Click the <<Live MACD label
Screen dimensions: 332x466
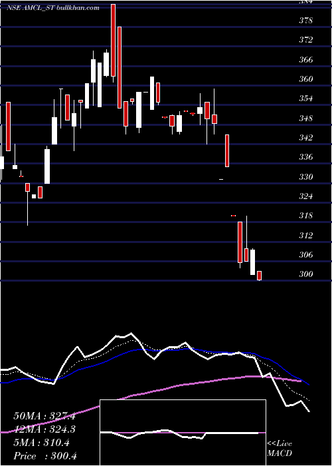[x=280, y=449]
